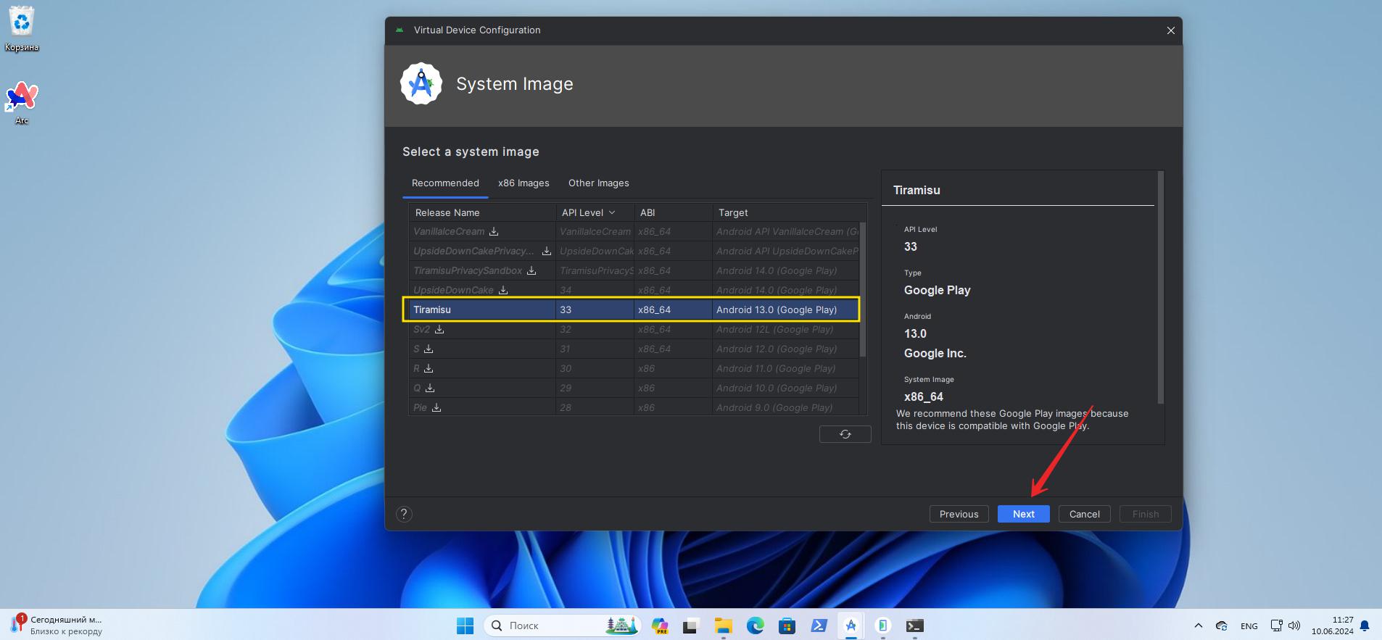Close the Virtual Device Configuration dialog
This screenshot has height=640, width=1382.
pos(1170,30)
